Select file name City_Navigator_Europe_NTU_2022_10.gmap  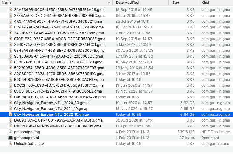[51, 115]
